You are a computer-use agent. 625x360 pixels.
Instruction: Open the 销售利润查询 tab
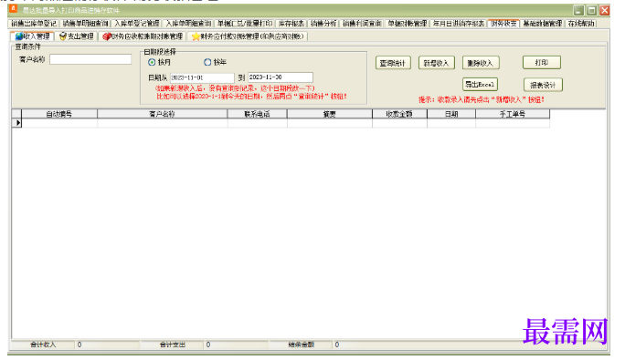pyautogui.click(x=362, y=24)
